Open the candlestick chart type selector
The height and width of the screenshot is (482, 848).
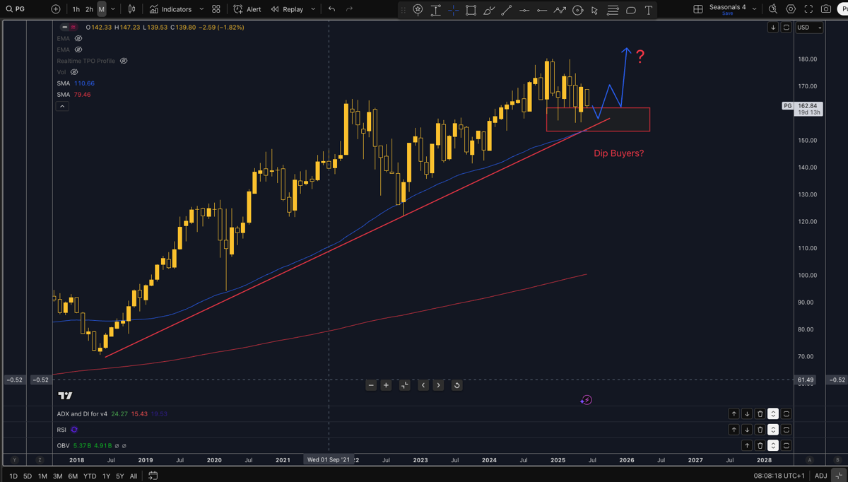131,9
